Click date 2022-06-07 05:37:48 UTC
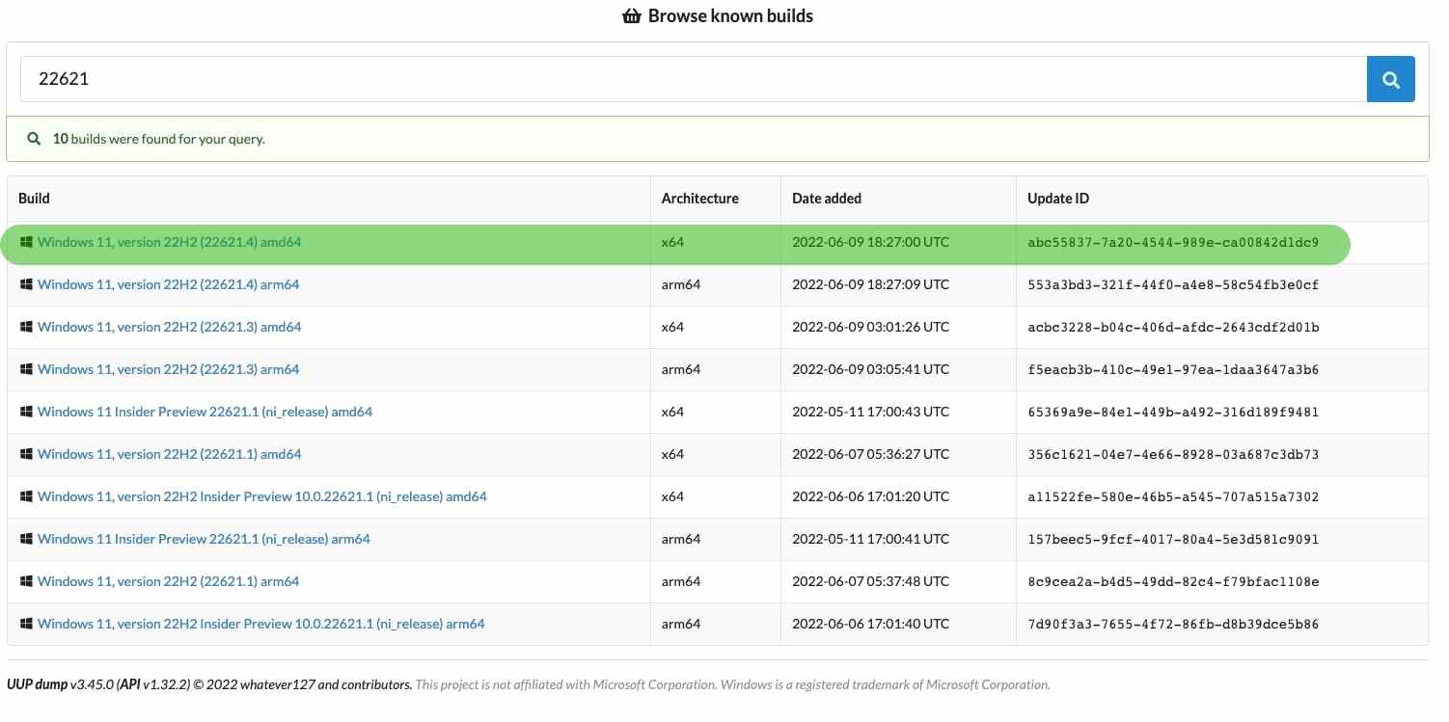 pyautogui.click(x=870, y=581)
